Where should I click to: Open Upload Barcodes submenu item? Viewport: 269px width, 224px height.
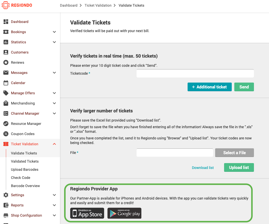tap(25, 169)
